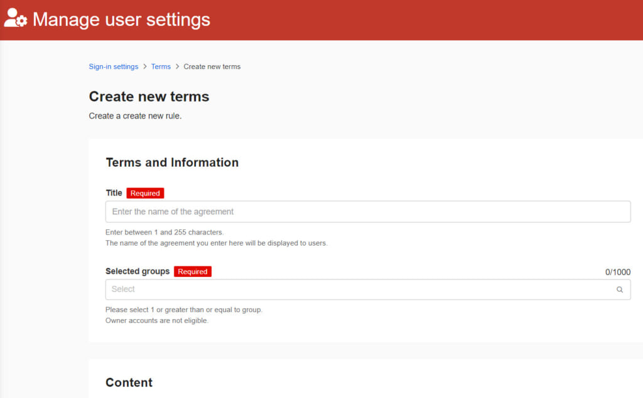Click the subtitle Create a create new rule

click(136, 116)
